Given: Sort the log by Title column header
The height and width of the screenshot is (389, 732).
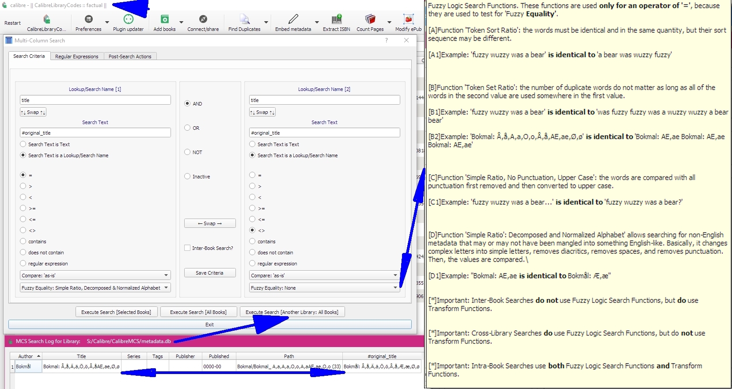Looking at the screenshot, I should [82, 356].
